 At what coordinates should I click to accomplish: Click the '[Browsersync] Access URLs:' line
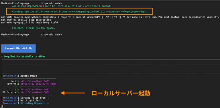click(x=19, y=76)
